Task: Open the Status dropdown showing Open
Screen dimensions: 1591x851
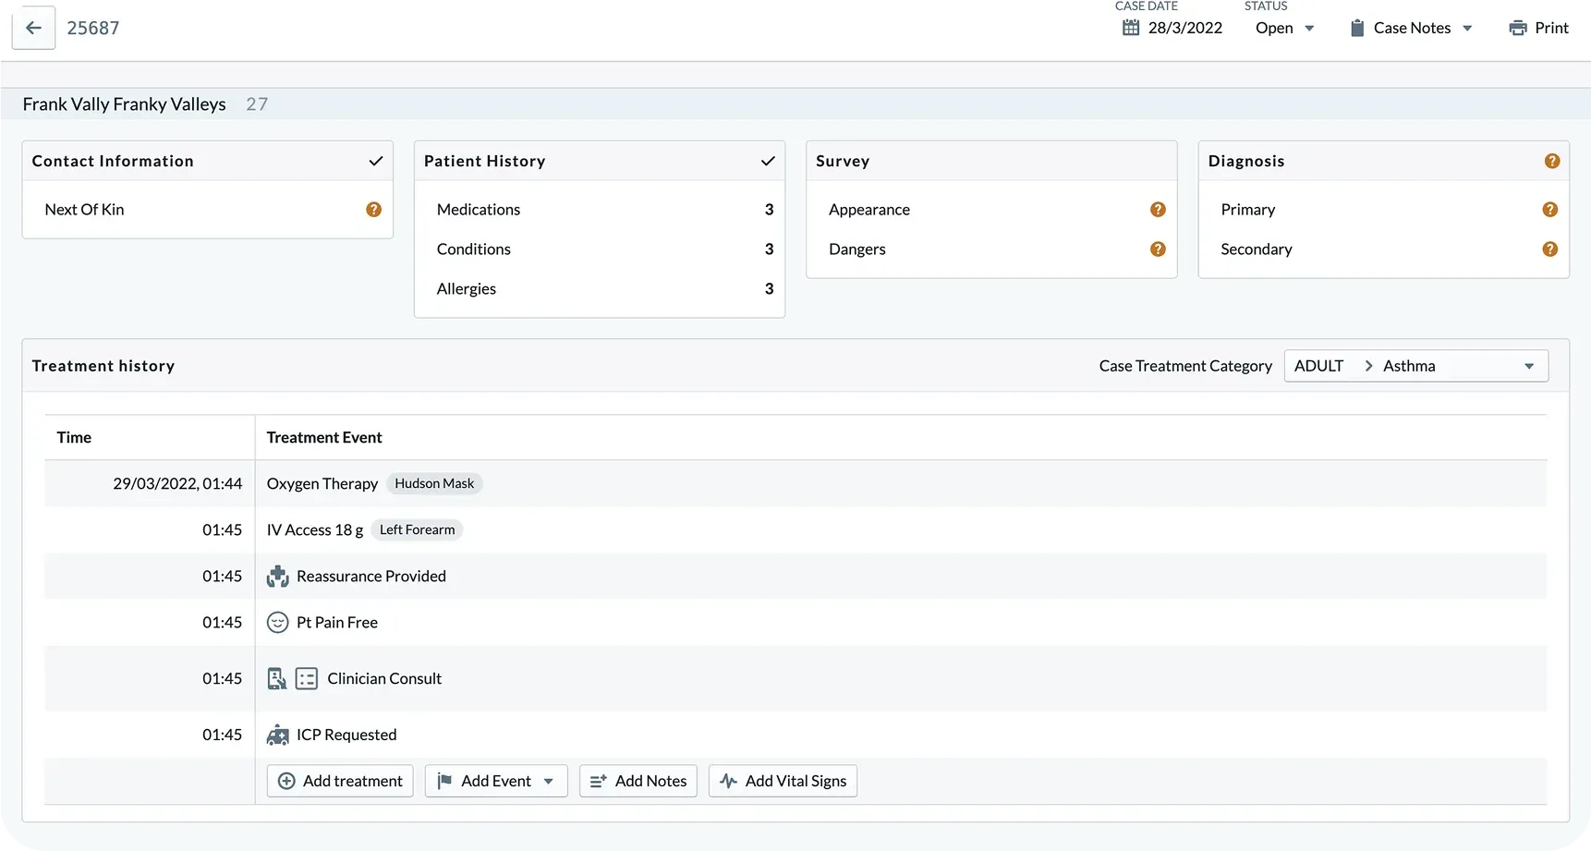Action: [x=1284, y=28]
